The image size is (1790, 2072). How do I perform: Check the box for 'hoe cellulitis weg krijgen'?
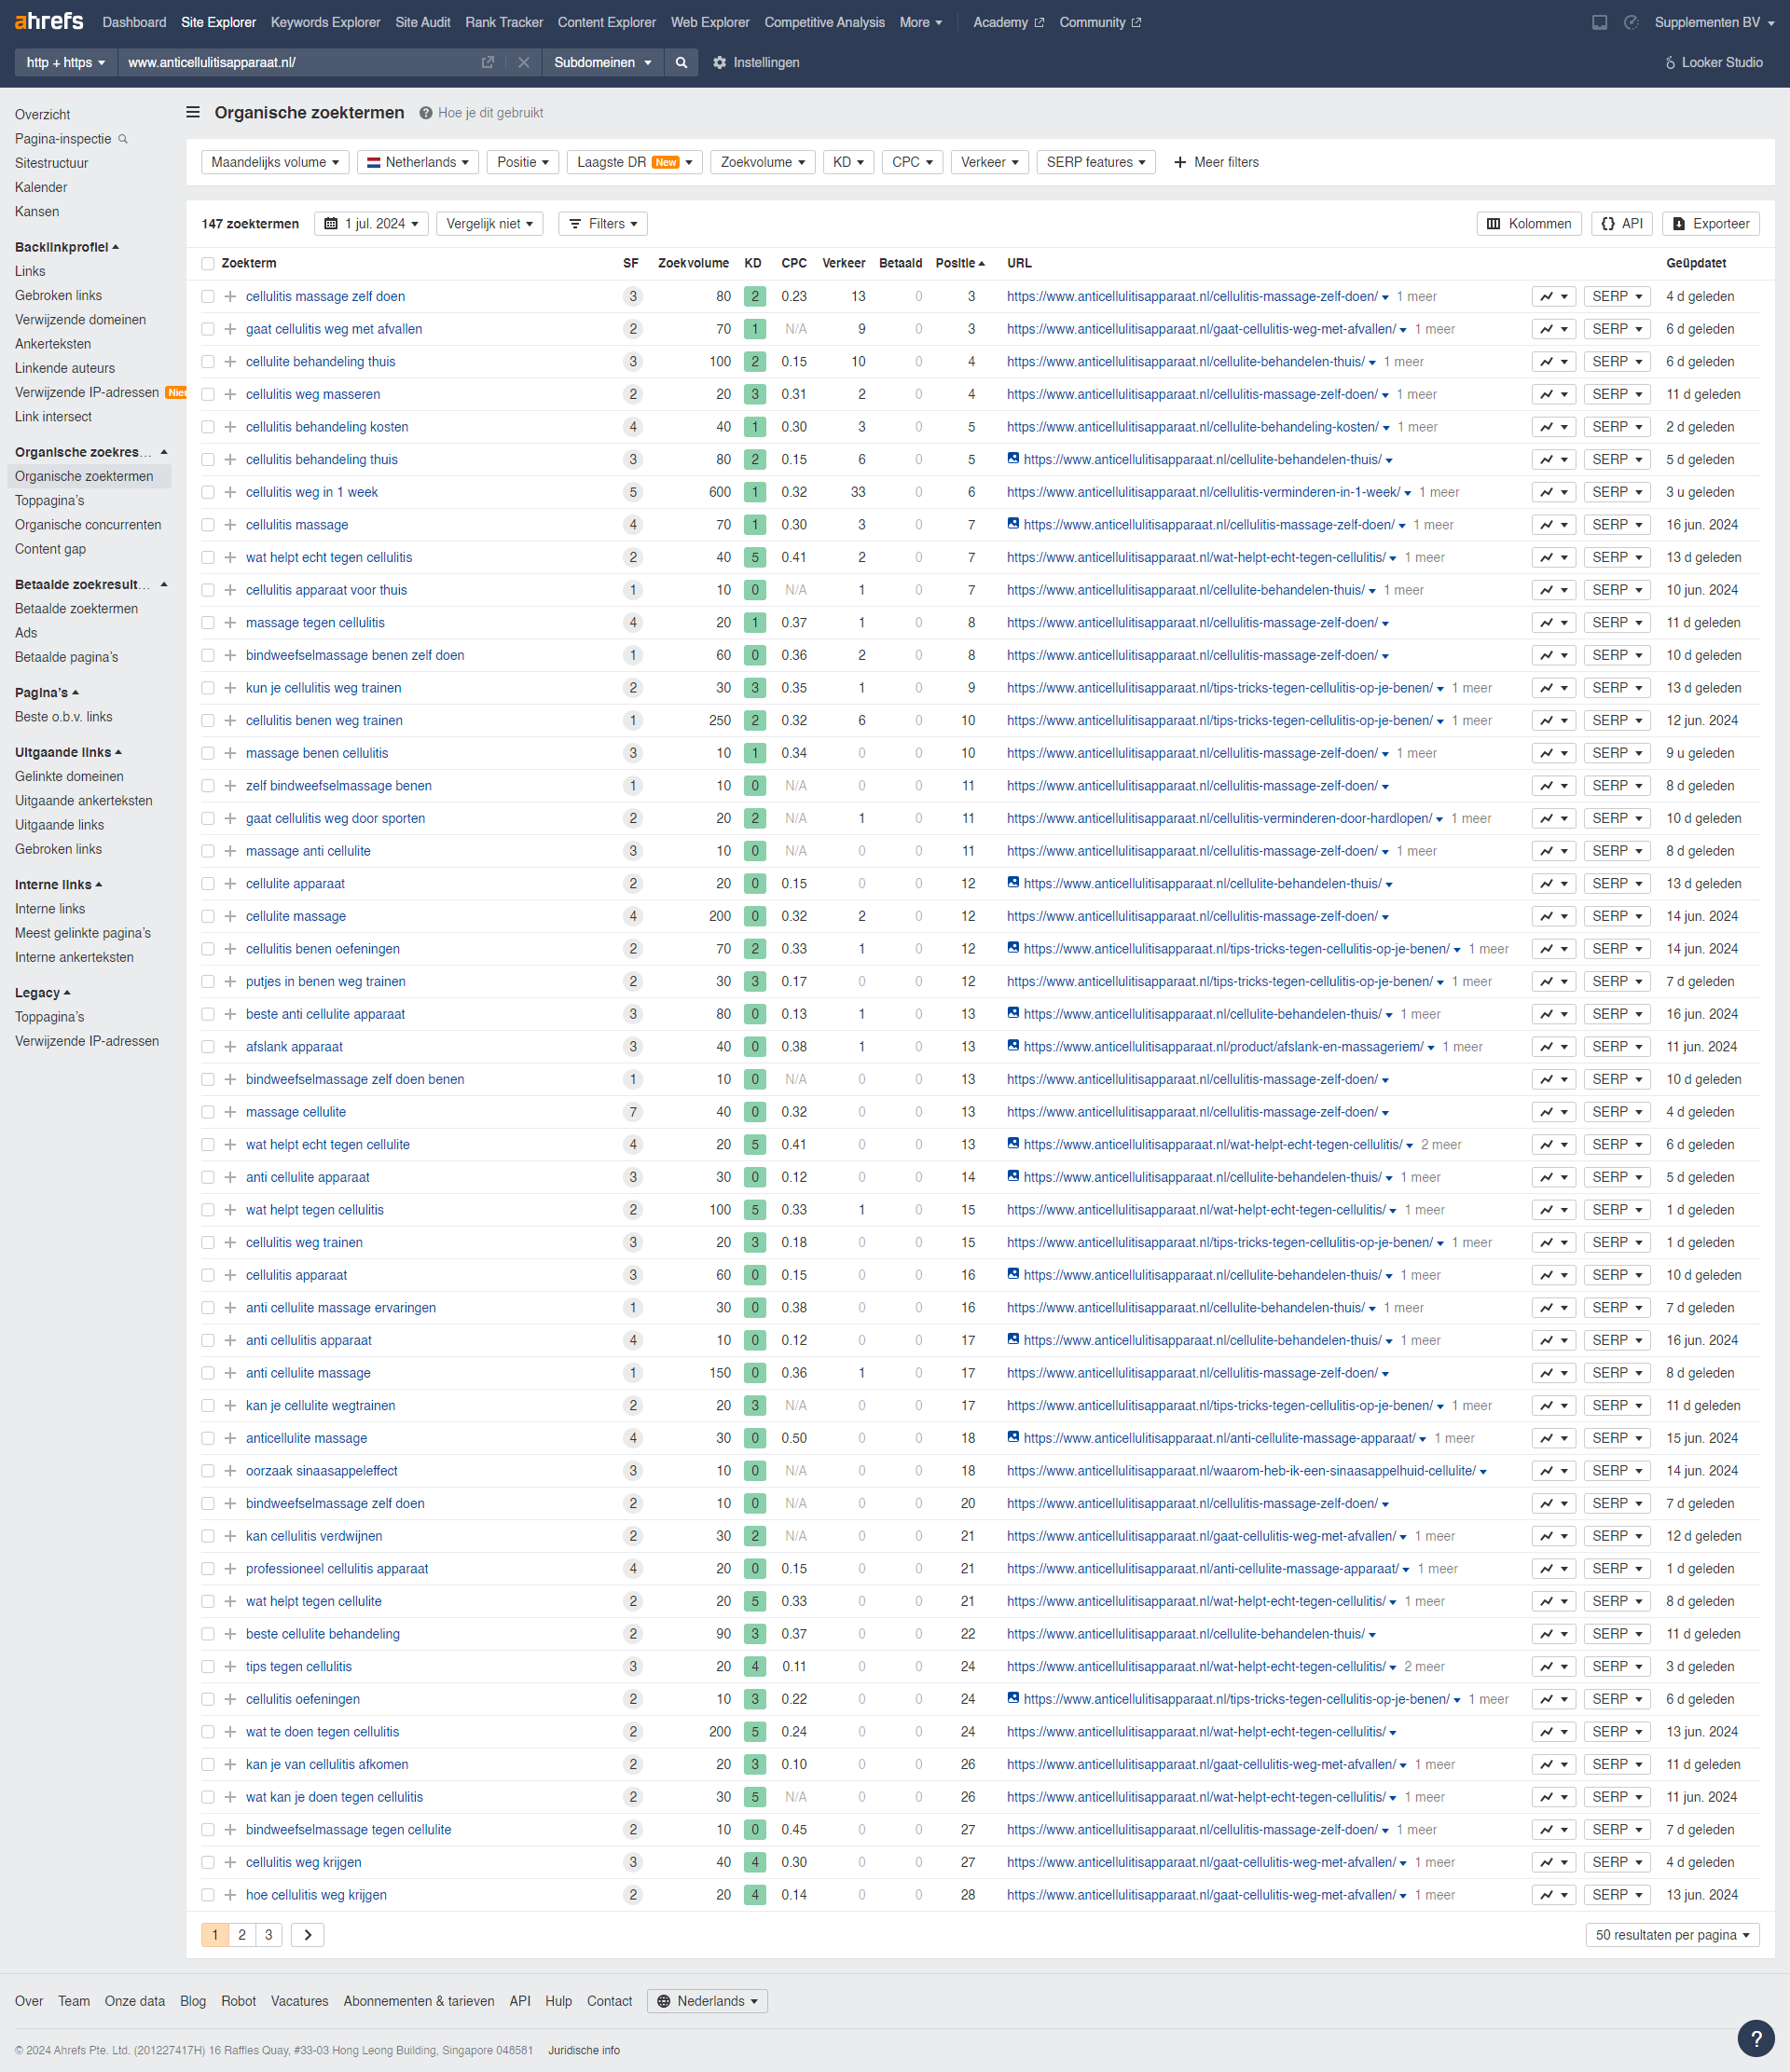click(x=208, y=1895)
